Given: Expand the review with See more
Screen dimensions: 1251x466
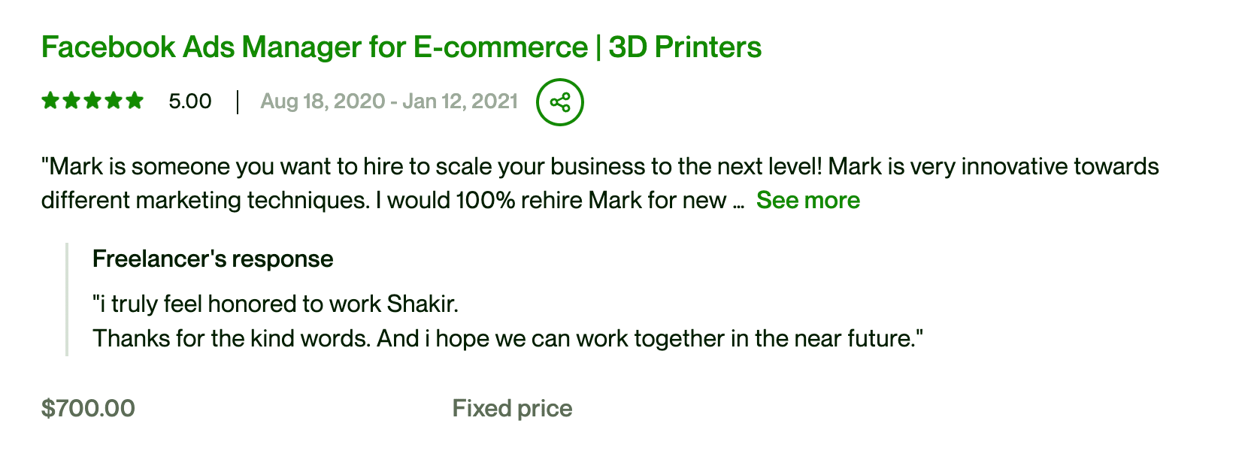Looking at the screenshot, I should (x=808, y=200).
